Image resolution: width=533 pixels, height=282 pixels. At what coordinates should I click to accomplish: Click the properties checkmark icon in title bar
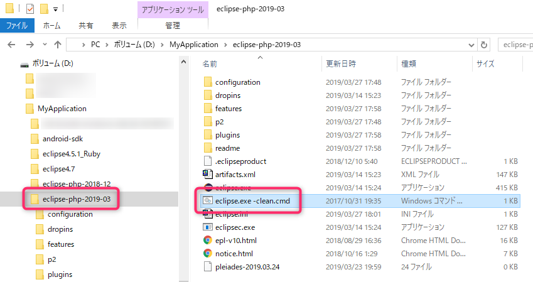tap(30, 9)
